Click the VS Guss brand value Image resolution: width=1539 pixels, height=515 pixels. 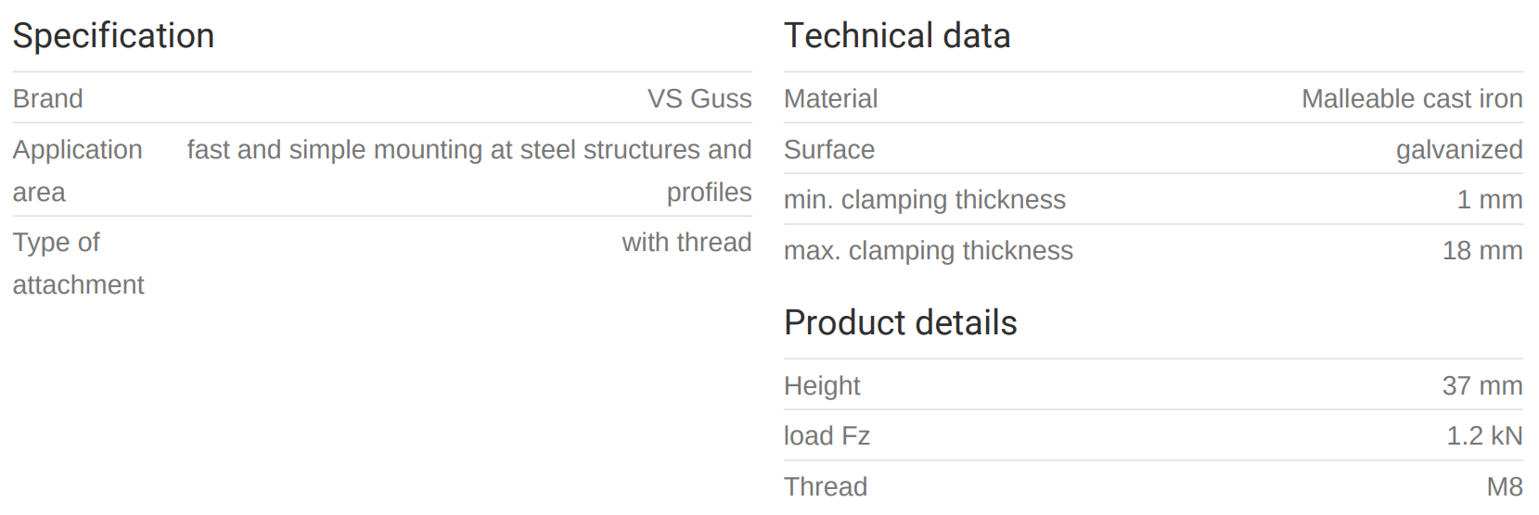tap(699, 99)
